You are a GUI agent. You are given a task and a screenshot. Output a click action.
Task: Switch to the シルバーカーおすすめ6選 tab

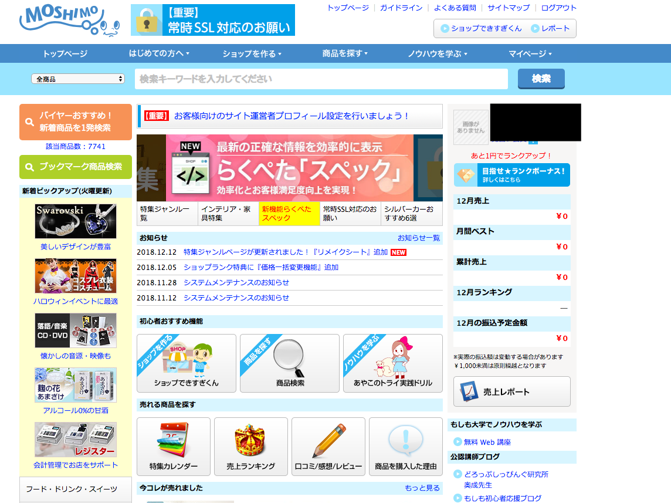(412, 214)
